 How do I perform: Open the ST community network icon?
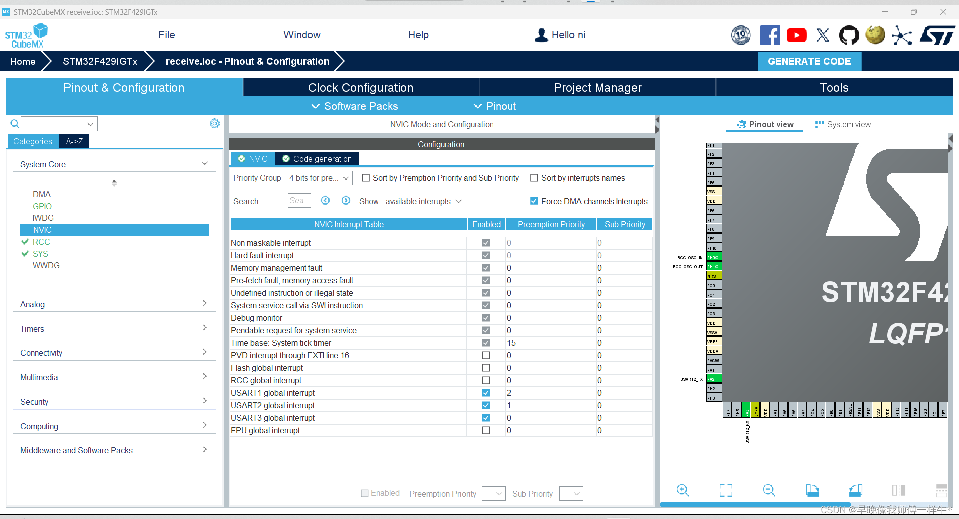pyautogui.click(x=902, y=35)
